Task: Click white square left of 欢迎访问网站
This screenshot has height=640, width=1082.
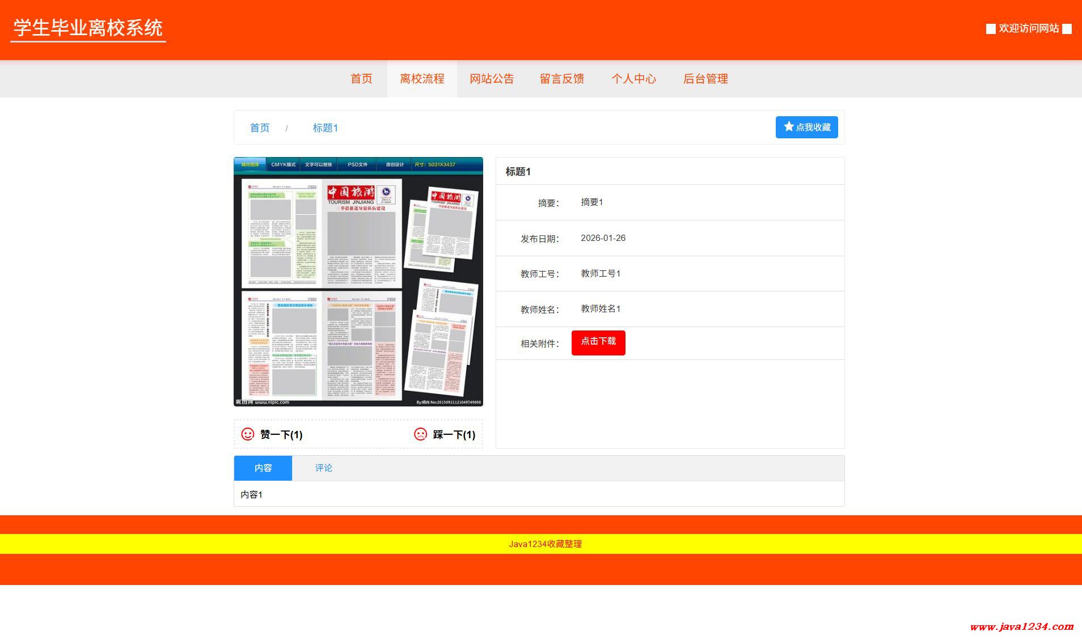Action: click(x=991, y=29)
